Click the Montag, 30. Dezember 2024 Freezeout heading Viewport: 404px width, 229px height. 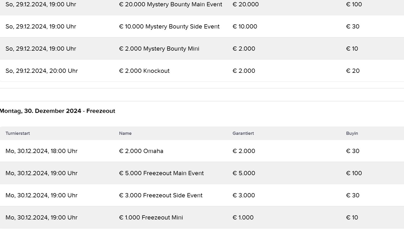57,111
